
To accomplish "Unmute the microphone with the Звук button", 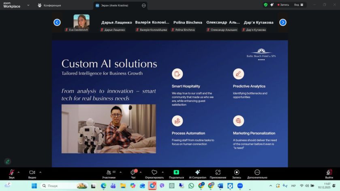I will (11, 174).
